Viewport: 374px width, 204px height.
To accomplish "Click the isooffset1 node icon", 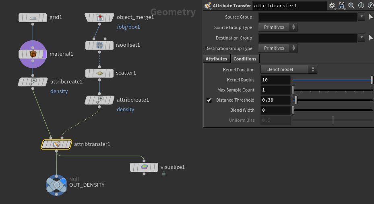I will 99,45.
